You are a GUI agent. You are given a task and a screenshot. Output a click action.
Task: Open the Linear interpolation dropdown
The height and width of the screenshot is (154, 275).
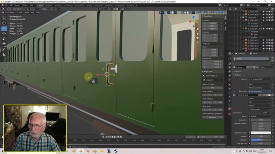(x=260, y=98)
